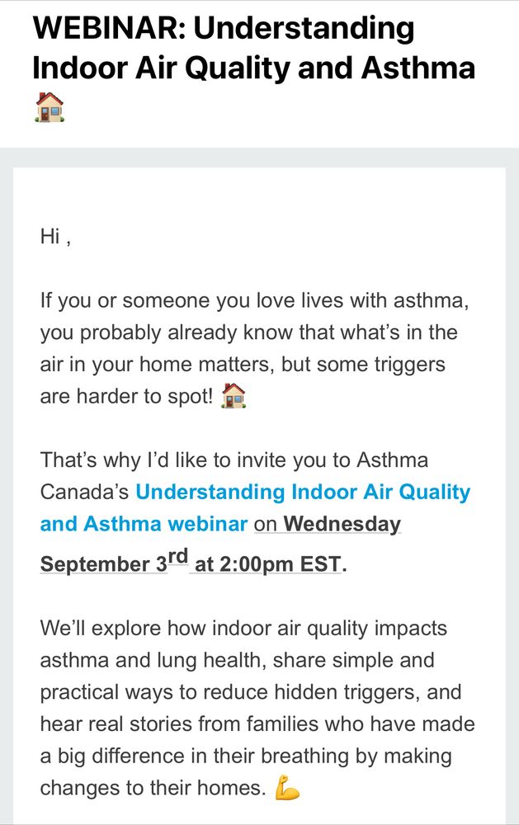This screenshot has height=825, width=519.
Task: Click the house emoji below the email subject
Action: tap(50, 106)
